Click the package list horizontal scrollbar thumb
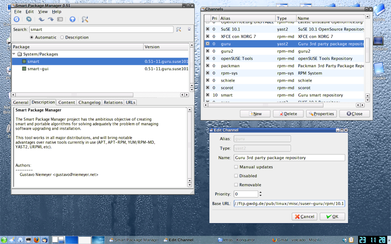This screenshot has width=391, height=244. (x=74, y=95)
